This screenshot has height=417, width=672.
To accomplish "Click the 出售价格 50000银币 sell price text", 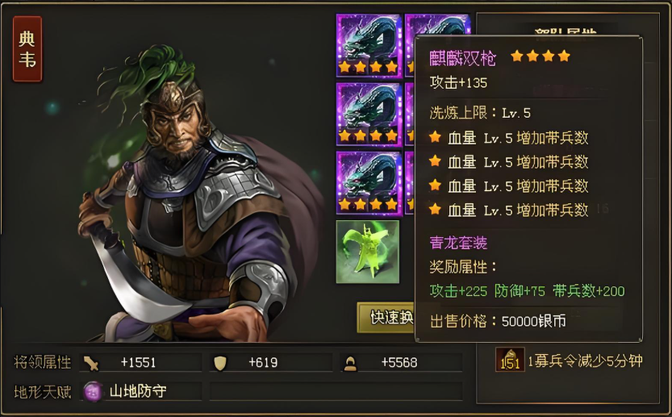I will (x=498, y=321).
